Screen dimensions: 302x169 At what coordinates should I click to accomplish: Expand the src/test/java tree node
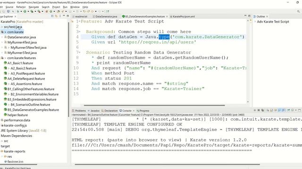tap(2, 27)
